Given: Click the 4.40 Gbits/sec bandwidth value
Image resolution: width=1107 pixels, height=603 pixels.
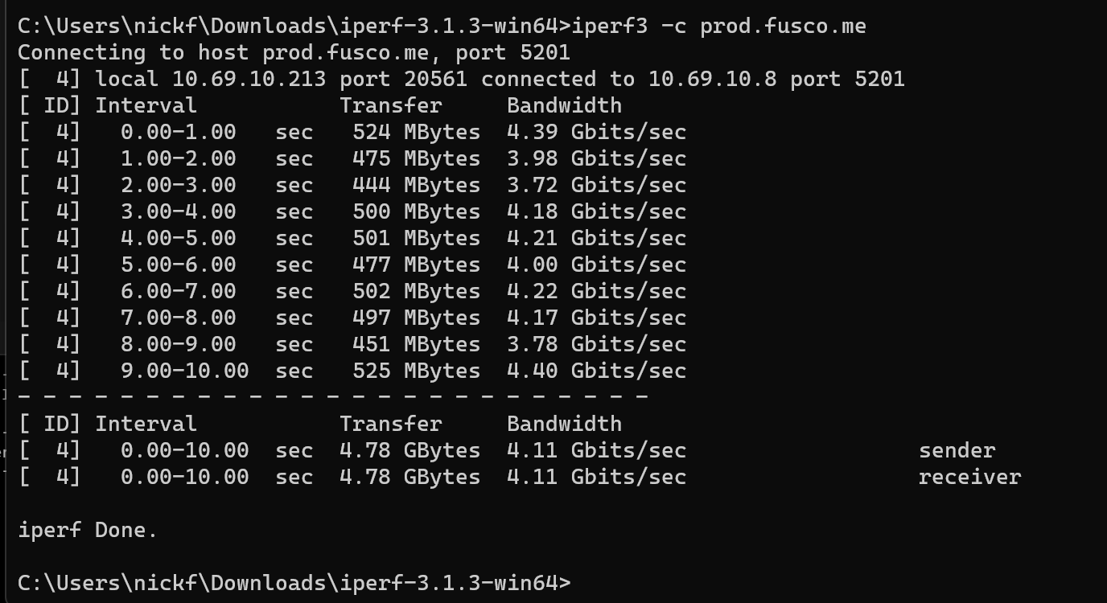Looking at the screenshot, I should (x=596, y=371).
